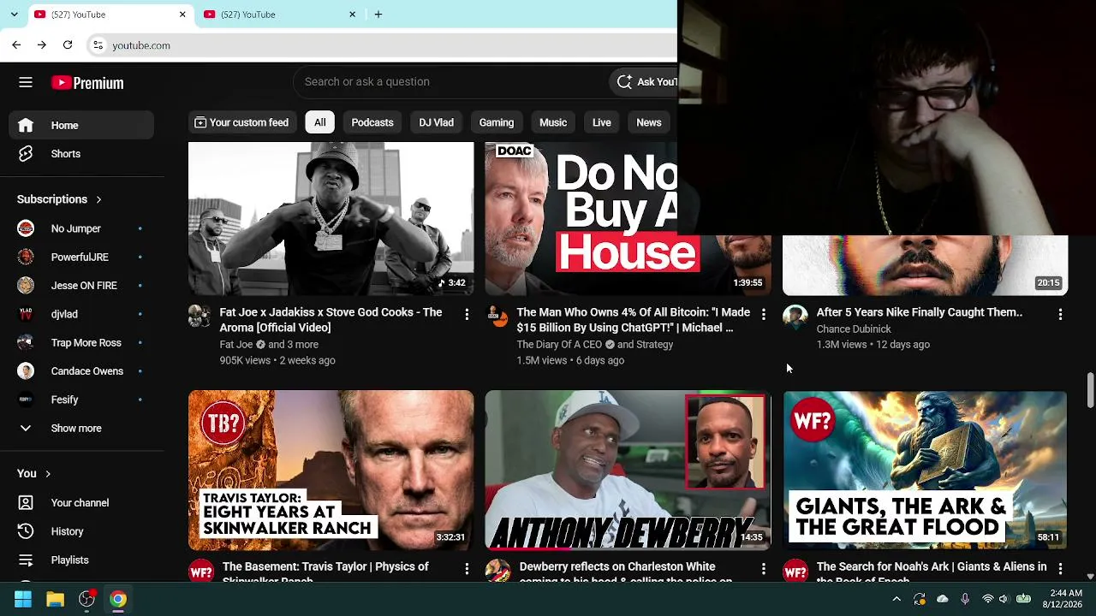Screen dimensions: 1096x616
Task: Open options menu for Michael Saylor Bitcoin video
Action: [764, 315]
